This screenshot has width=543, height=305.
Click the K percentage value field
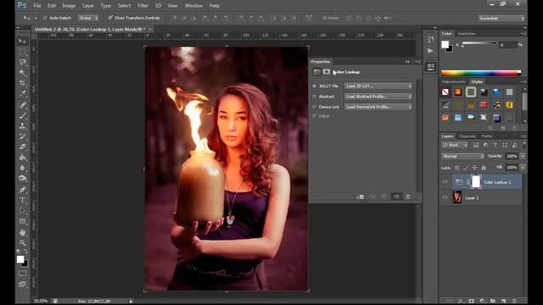[x=507, y=45]
